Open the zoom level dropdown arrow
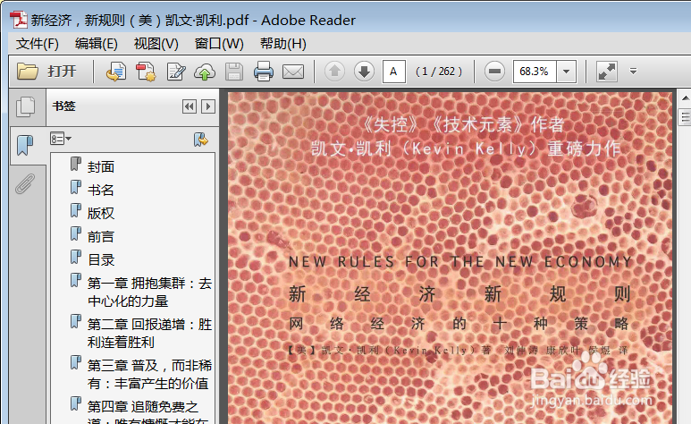Viewport: 691px width, 424px height. [566, 72]
